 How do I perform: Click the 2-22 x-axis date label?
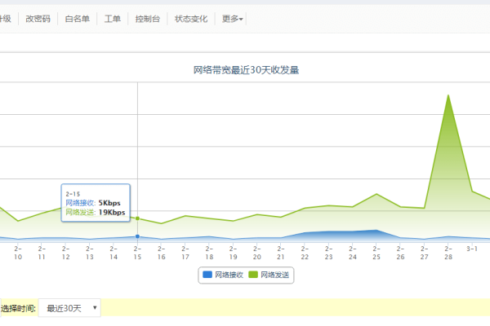click(x=305, y=253)
